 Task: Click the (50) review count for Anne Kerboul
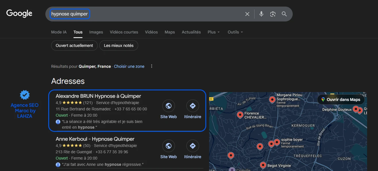pyautogui.click(x=87, y=146)
